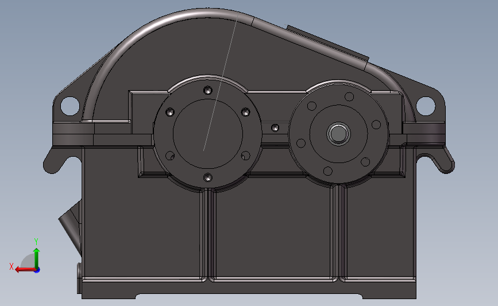Select the shaft end in the right bearing cover
The height and width of the screenshot is (306, 498).
[338, 134]
